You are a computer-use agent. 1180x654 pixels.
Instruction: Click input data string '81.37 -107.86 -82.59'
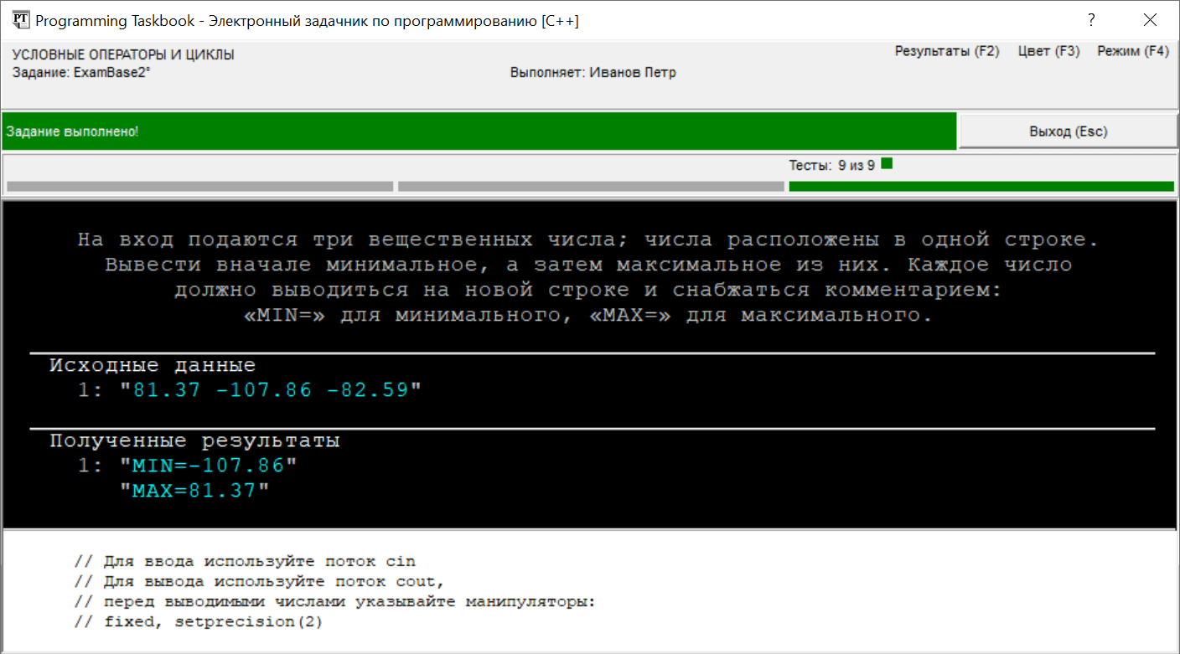270,390
